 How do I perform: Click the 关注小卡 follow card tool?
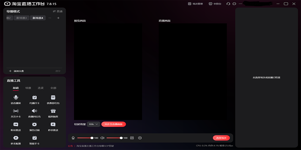[16, 113]
